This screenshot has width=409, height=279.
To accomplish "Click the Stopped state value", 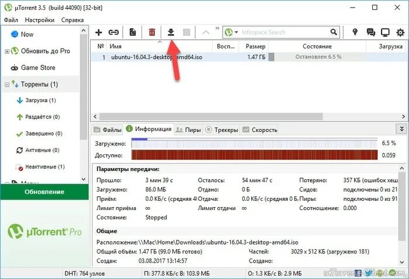I will (156, 218).
